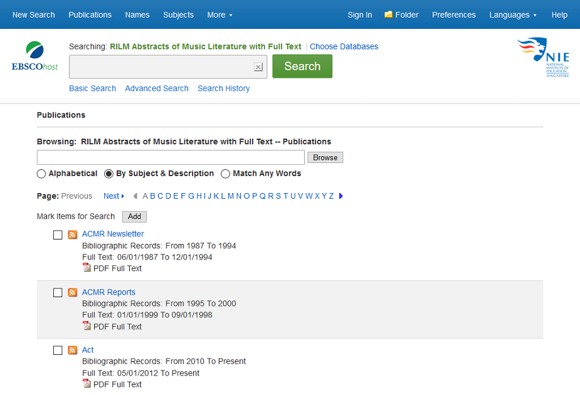Viewport: 580px width, 395px height.
Task: Open Help in top menu
Action: pyautogui.click(x=559, y=15)
